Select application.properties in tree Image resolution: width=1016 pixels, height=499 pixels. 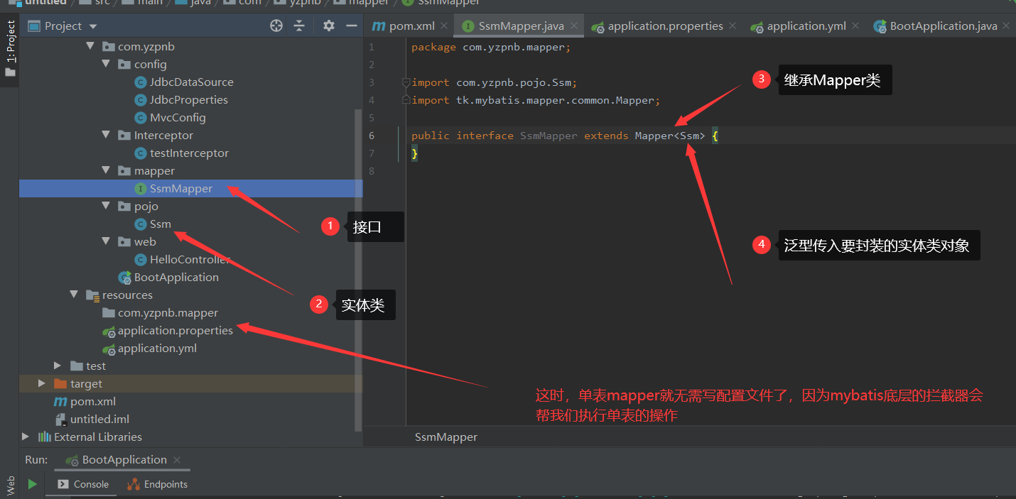click(168, 330)
